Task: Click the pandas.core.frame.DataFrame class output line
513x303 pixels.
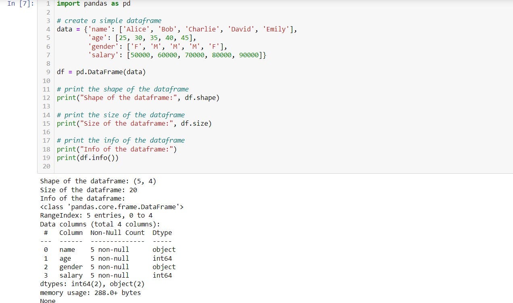Action: pyautogui.click(x=112, y=207)
